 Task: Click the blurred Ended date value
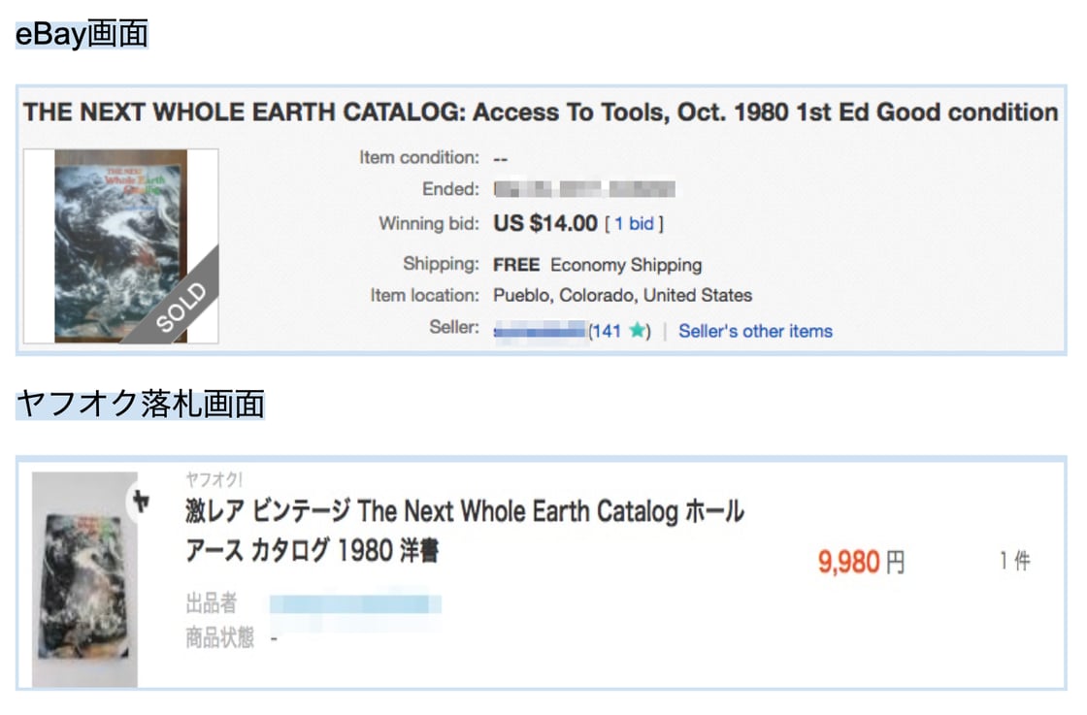click(x=584, y=189)
